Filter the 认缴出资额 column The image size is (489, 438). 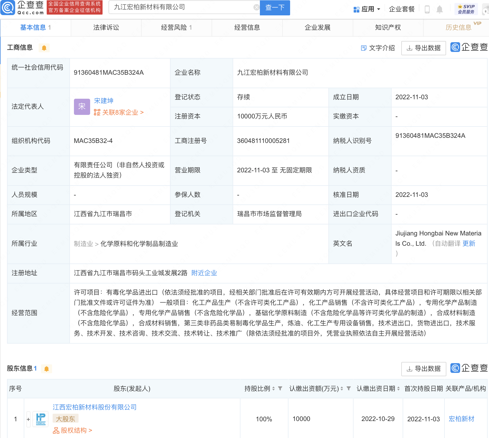point(349,388)
